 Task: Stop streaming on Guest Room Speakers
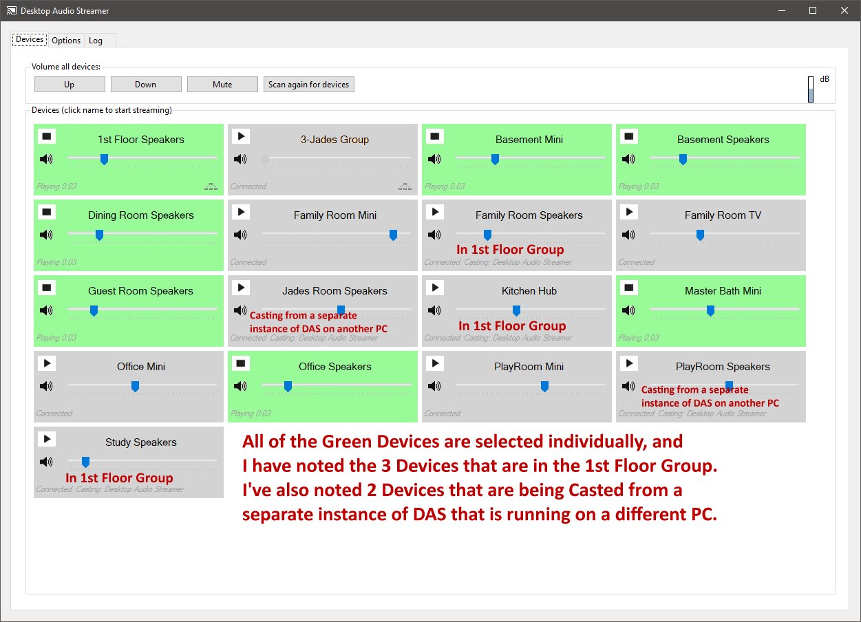pyautogui.click(x=47, y=288)
